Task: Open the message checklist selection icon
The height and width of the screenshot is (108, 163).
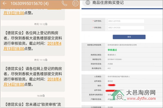Action: click(75, 3)
